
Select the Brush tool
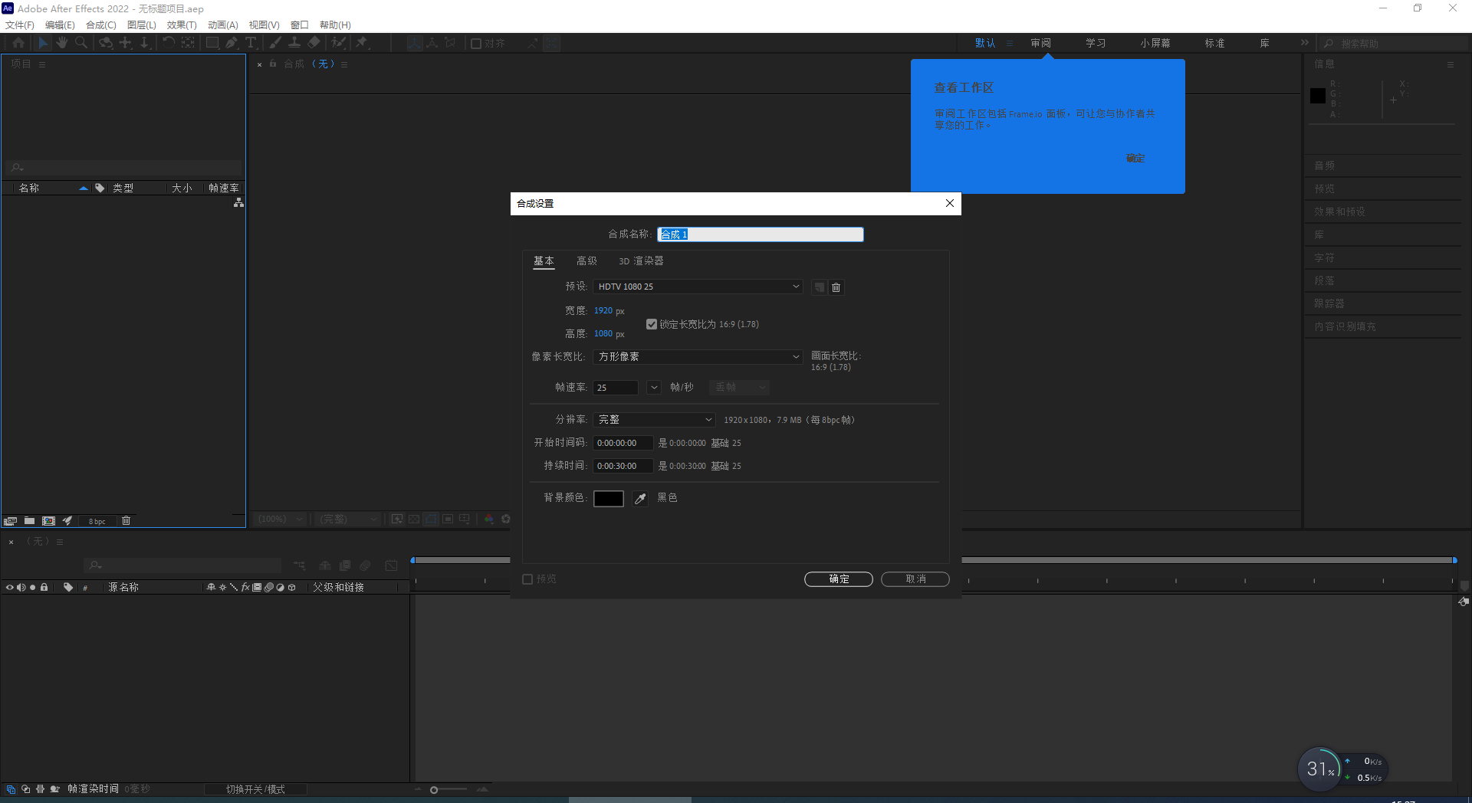tap(275, 43)
